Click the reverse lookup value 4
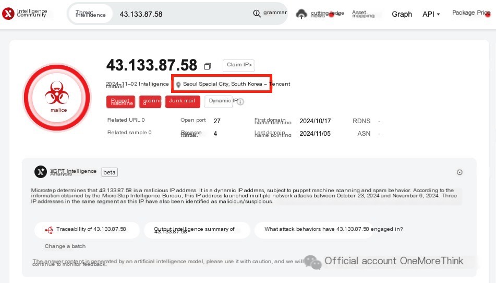Image resolution: width=496 pixels, height=283 pixels. click(x=215, y=134)
